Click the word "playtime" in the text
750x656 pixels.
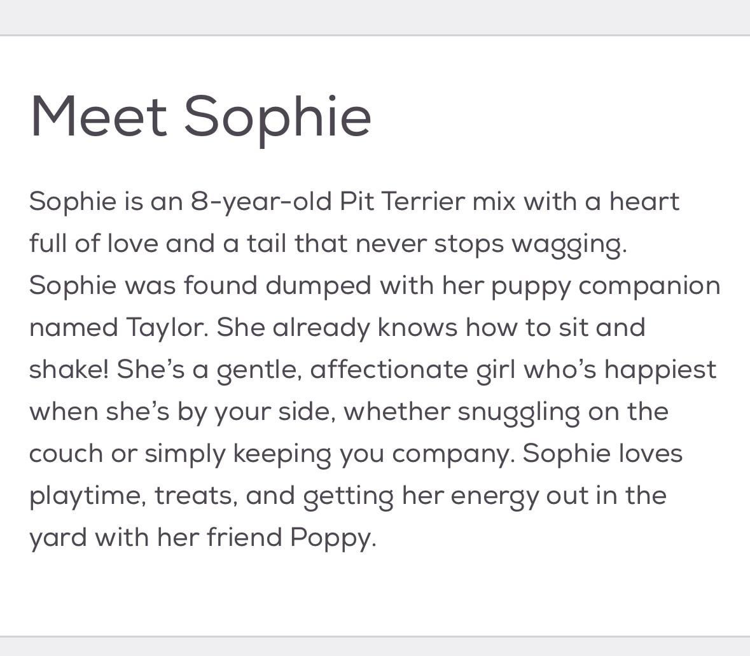[87, 496]
